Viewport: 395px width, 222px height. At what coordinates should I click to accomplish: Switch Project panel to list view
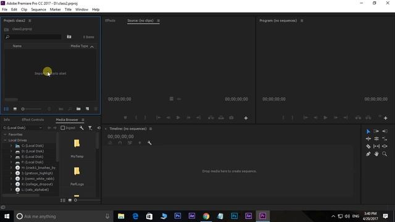(x=6, y=109)
